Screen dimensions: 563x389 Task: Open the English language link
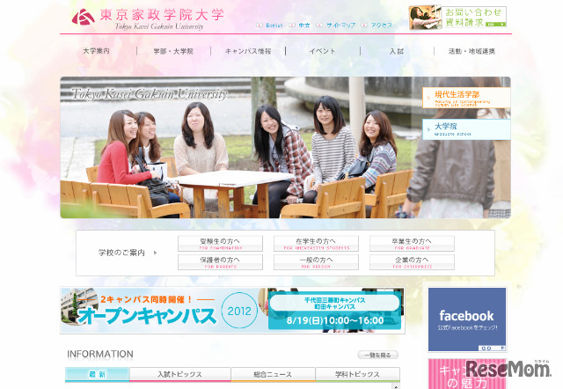274,26
